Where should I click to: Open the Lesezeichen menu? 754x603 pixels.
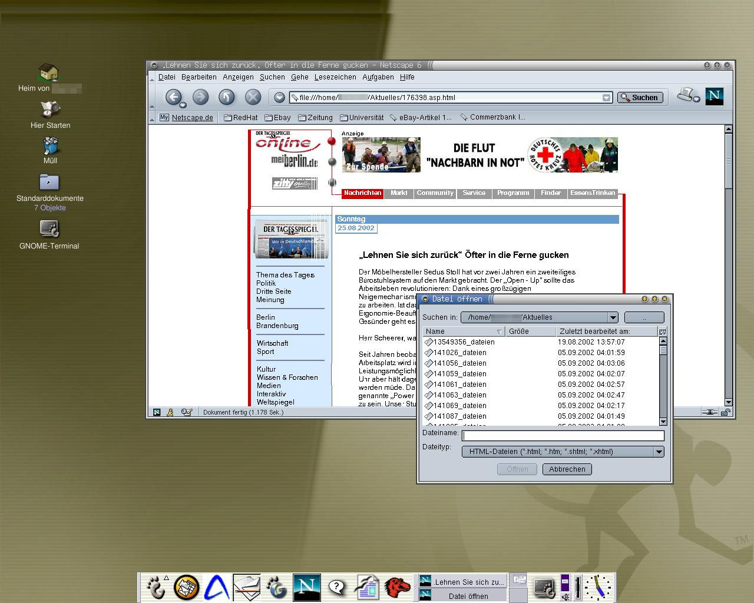tap(335, 77)
